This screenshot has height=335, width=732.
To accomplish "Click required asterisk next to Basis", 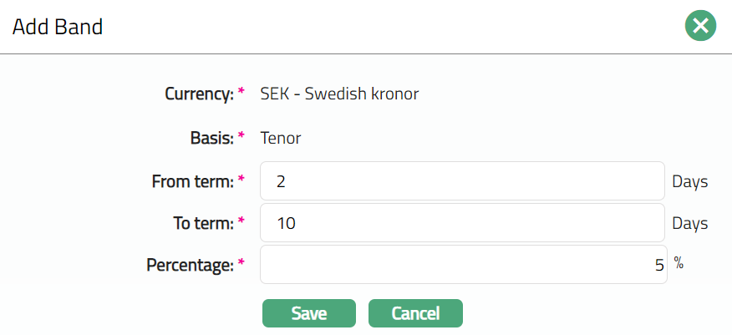I will click(241, 135).
